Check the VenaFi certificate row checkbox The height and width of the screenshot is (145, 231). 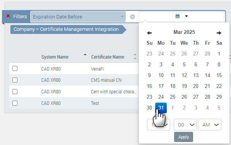[15, 69]
